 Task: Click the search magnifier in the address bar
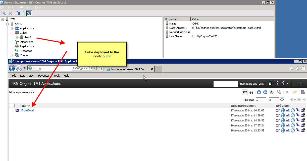click(90, 68)
